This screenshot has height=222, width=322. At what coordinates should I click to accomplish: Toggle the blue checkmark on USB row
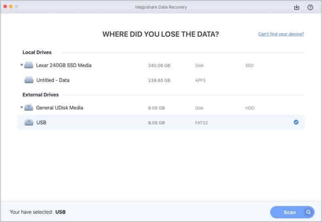coord(296,122)
